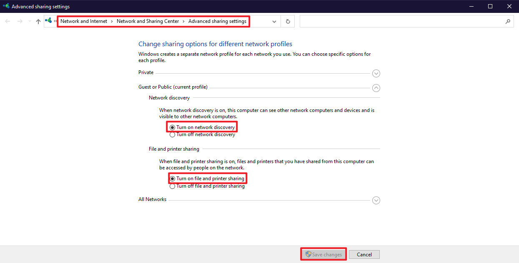Image resolution: width=519 pixels, height=263 pixels.
Task: Click the title bar window icon
Action: pyautogui.click(x=6, y=6)
